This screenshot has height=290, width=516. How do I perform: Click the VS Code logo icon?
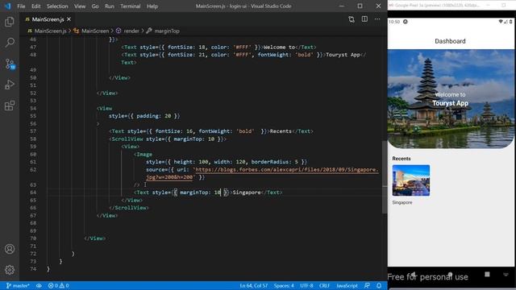(x=7, y=6)
